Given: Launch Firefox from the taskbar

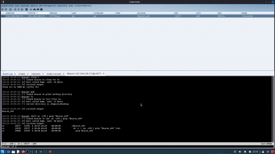Looking at the screenshot, I should pos(23,152).
